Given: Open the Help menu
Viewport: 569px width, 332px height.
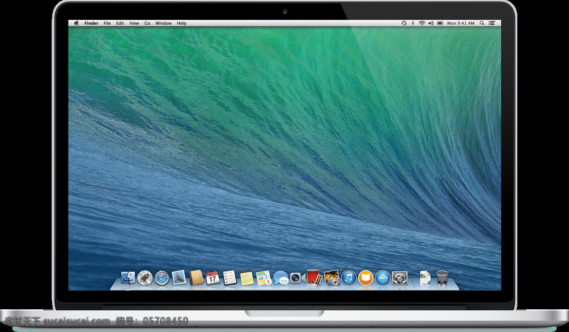Looking at the screenshot, I should tap(182, 23).
